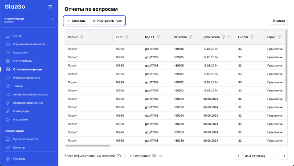
Task: Filter the ID визита column
Action: [191, 37]
